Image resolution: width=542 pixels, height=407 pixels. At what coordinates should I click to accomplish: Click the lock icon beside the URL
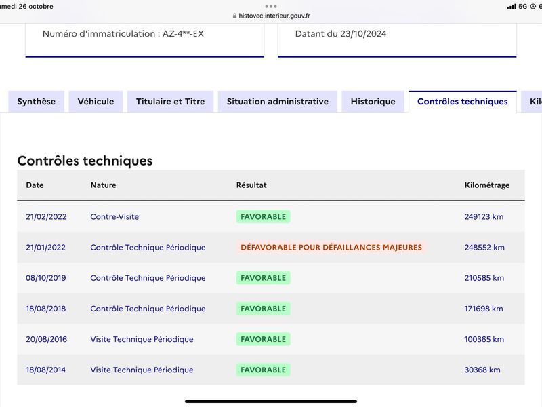point(234,16)
